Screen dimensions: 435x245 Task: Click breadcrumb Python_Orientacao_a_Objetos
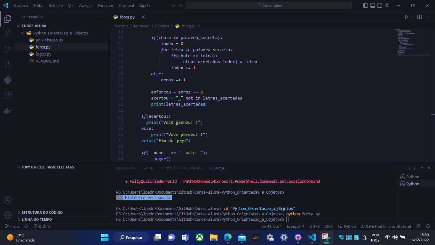point(142,26)
